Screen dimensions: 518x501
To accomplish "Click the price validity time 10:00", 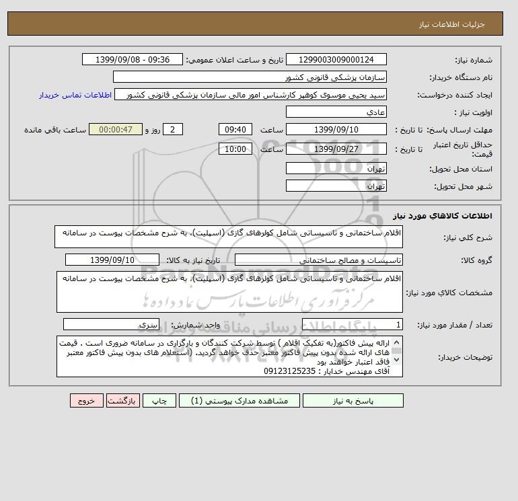I will (x=235, y=149).
